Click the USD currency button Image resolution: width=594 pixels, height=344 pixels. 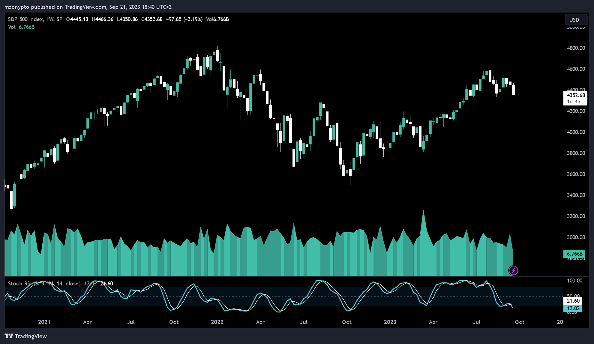point(576,19)
